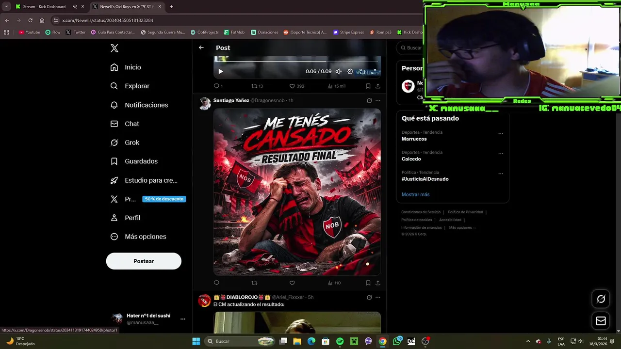Image resolution: width=621 pixels, height=349 pixels.
Task: Share Santiago Yañez's post
Action: coord(378,283)
